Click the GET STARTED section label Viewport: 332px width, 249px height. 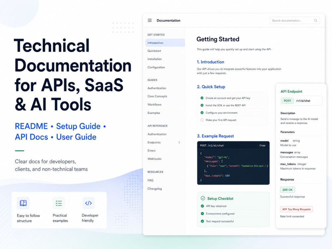156,35
